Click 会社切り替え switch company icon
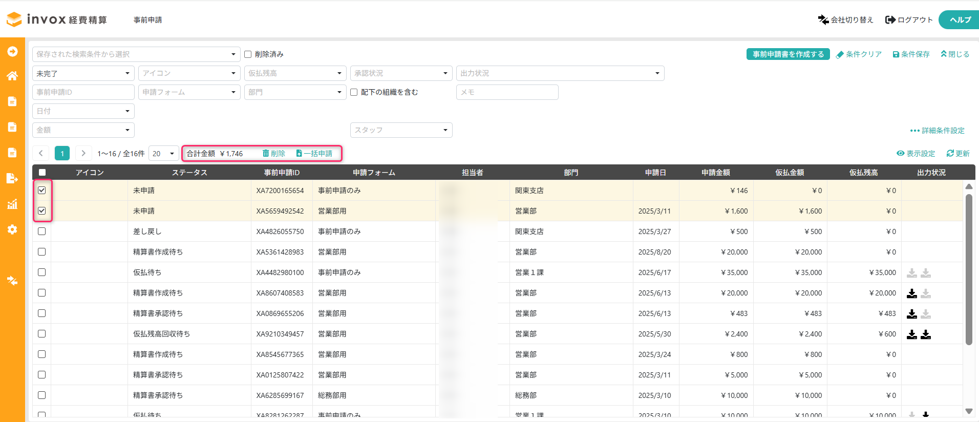The width and height of the screenshot is (979, 422). (823, 19)
